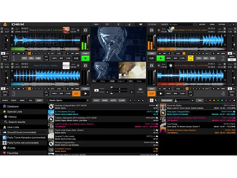
Task: Enable SYNC on deck 1
Action: point(5,60)
